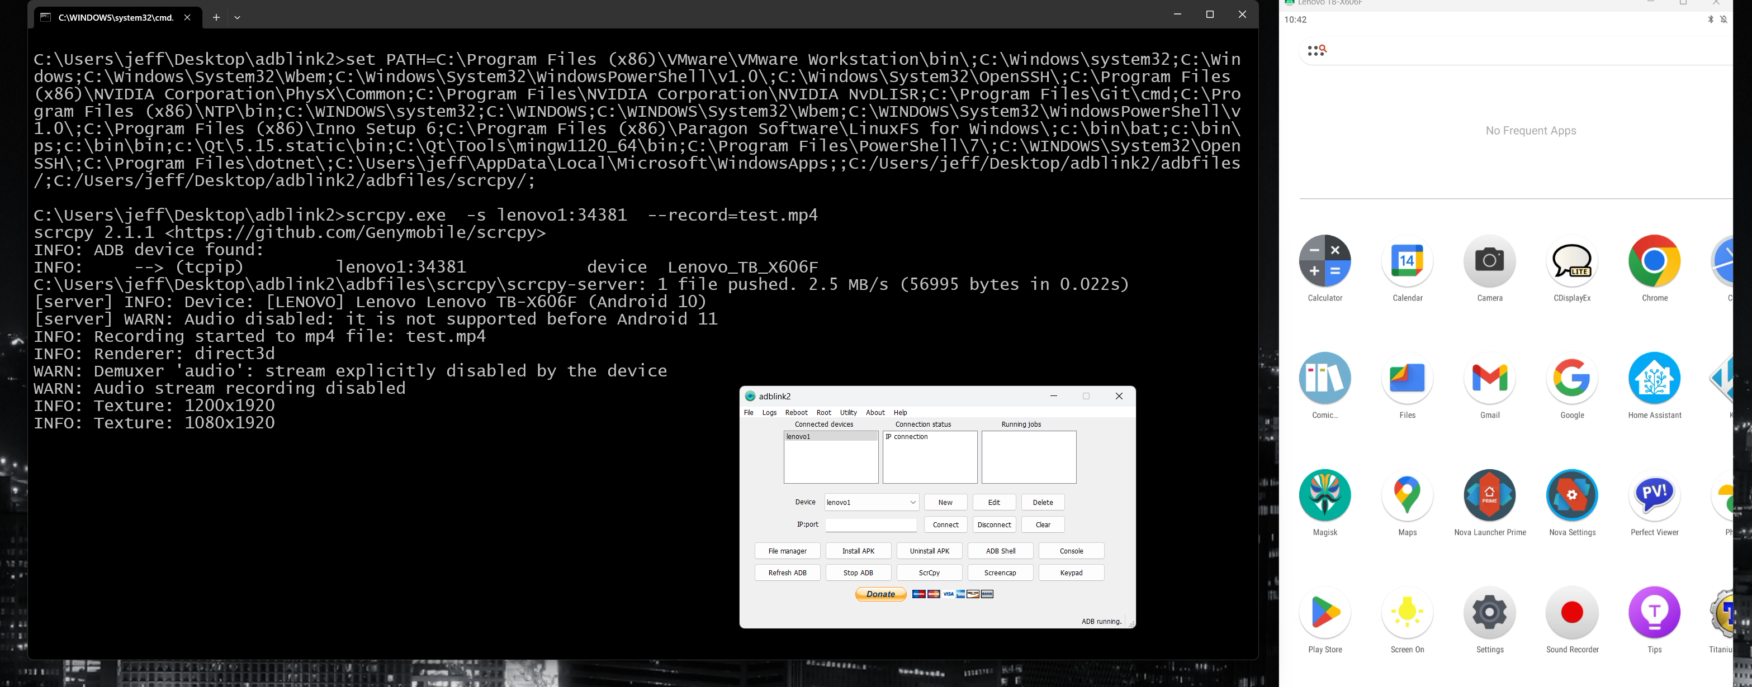Open Nova Launcher Prime

1489,495
